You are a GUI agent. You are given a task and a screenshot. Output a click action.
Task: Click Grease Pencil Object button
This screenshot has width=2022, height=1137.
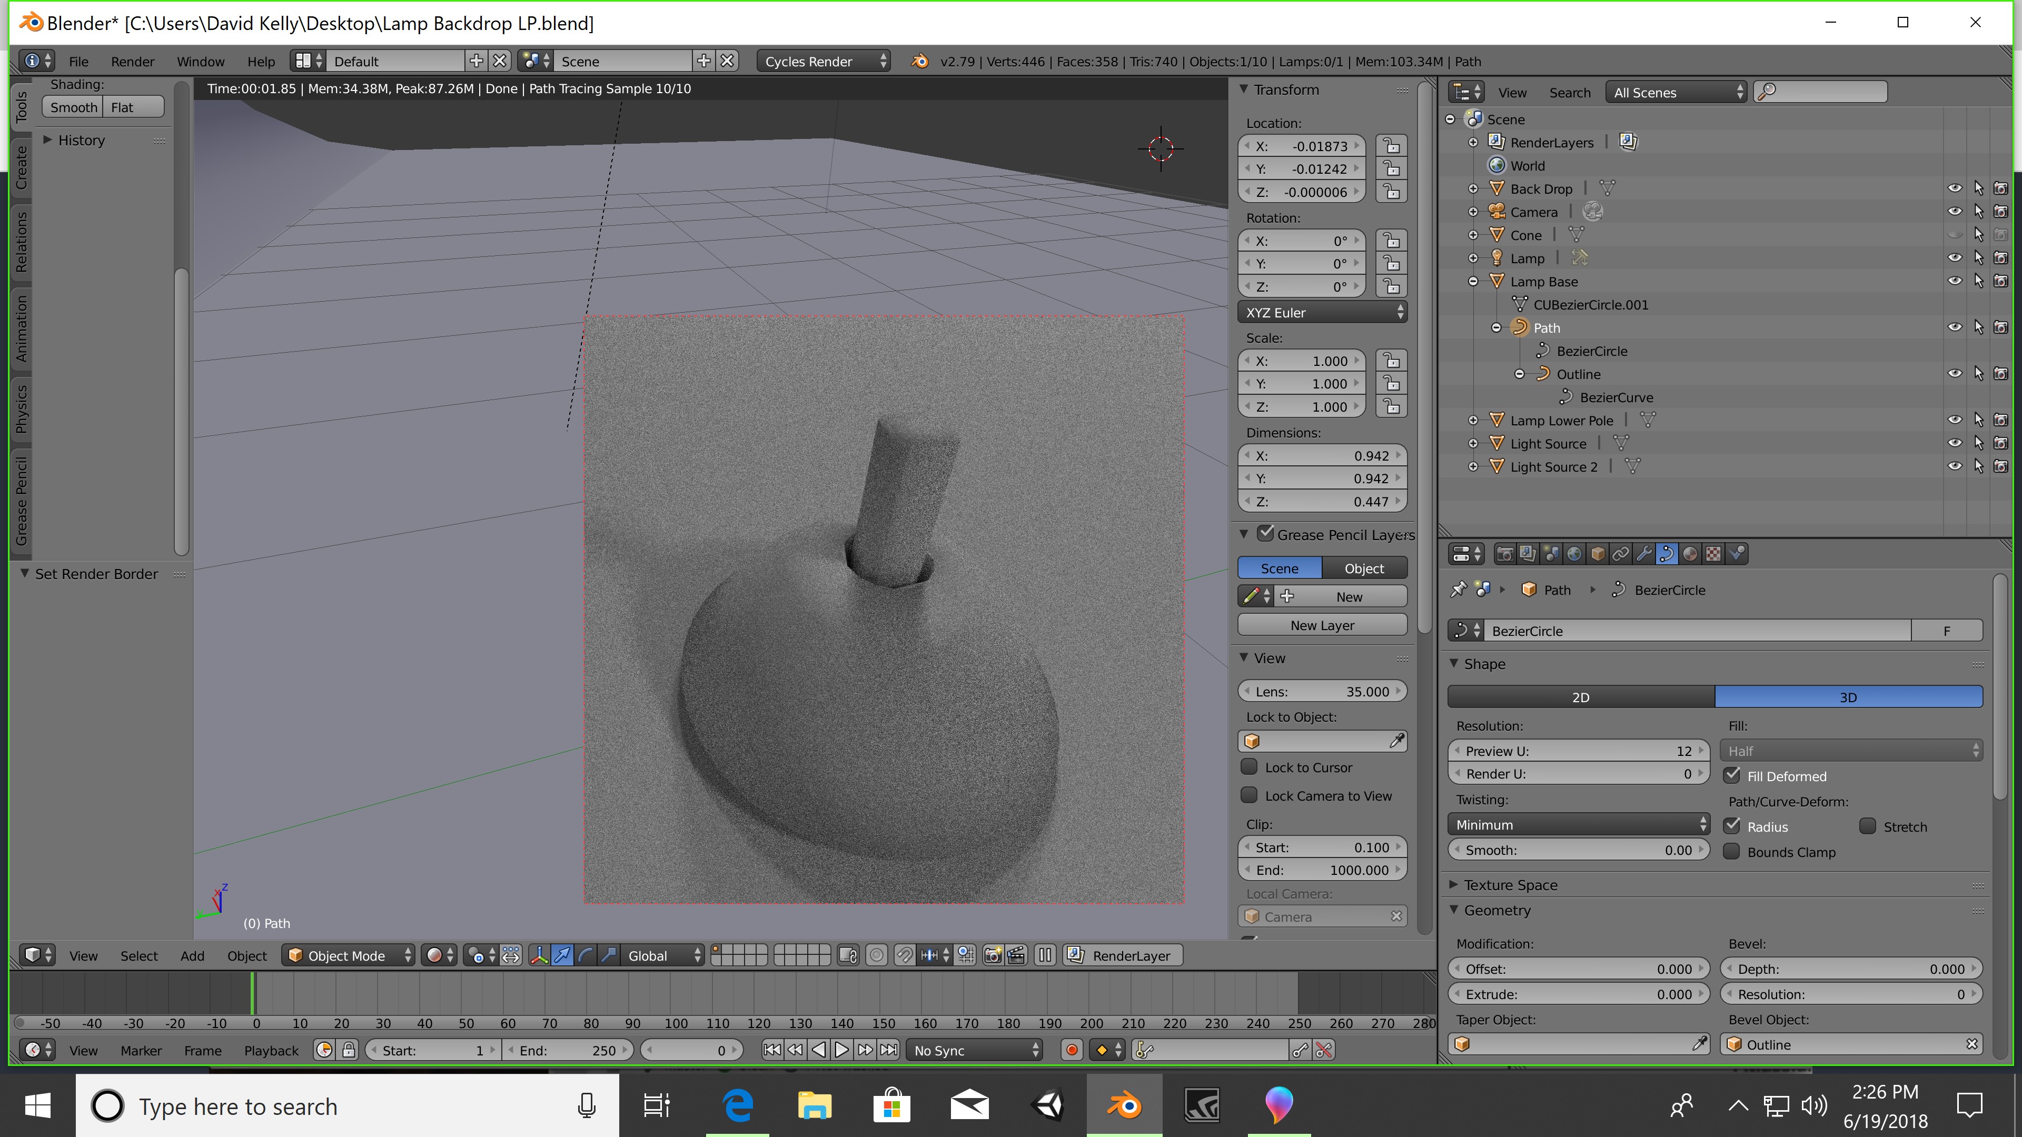1364,567
